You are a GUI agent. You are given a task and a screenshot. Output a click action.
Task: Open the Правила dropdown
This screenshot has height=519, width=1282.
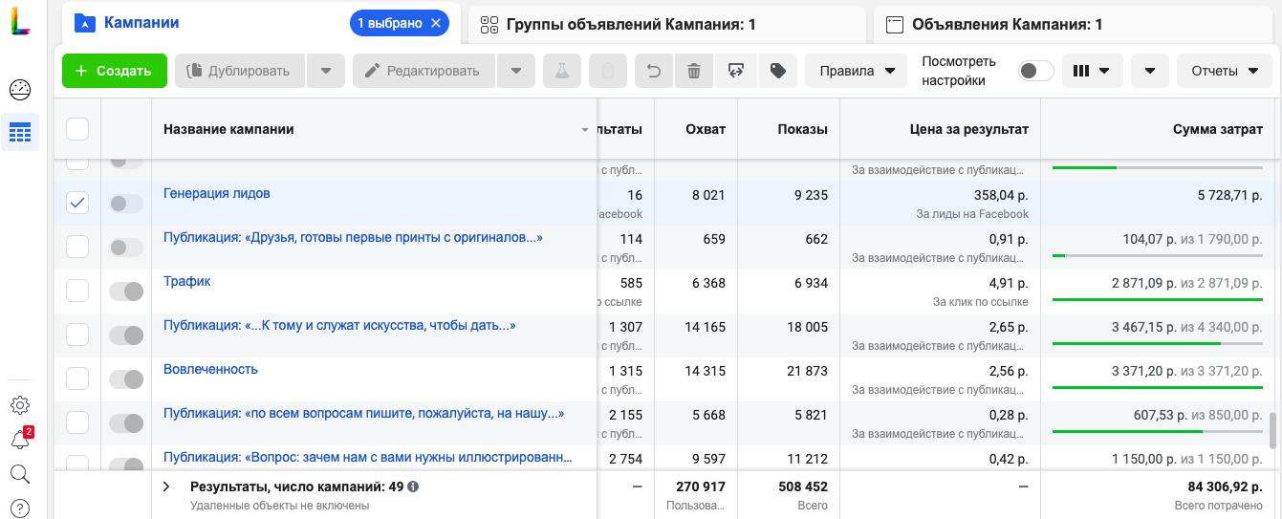pos(856,71)
